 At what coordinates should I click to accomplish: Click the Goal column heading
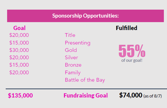coord(19,28)
